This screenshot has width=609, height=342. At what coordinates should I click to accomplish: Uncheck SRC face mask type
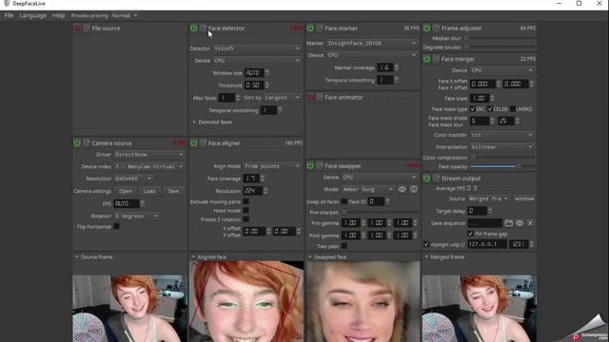click(473, 109)
